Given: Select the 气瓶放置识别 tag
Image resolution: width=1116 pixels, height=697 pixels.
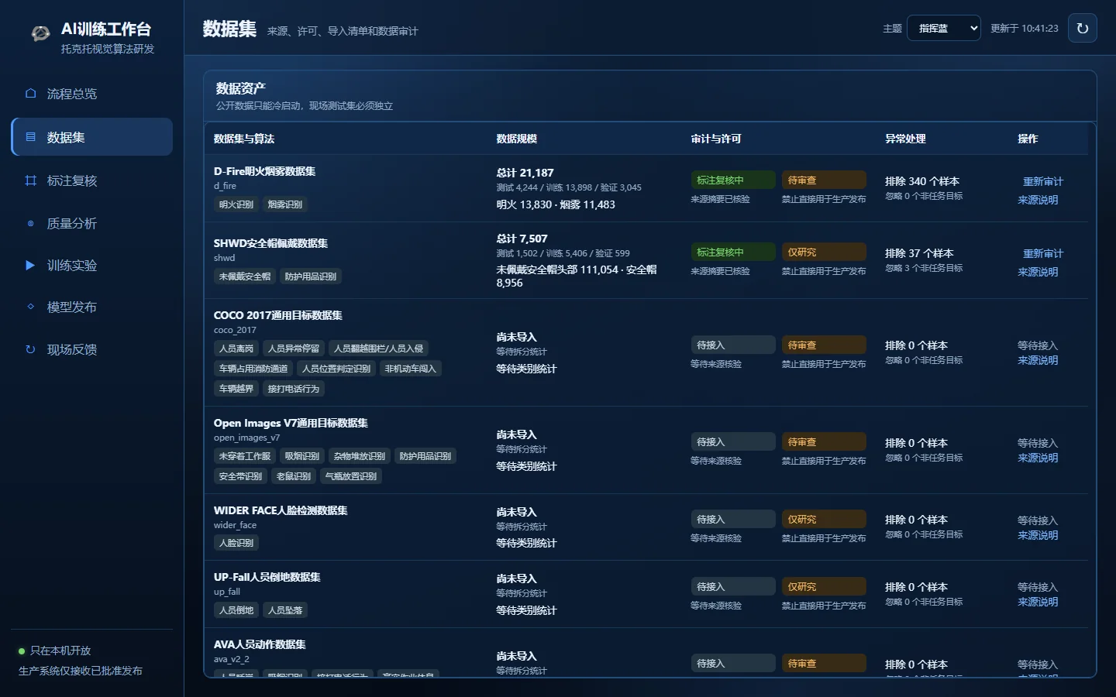Looking at the screenshot, I should pos(351,476).
